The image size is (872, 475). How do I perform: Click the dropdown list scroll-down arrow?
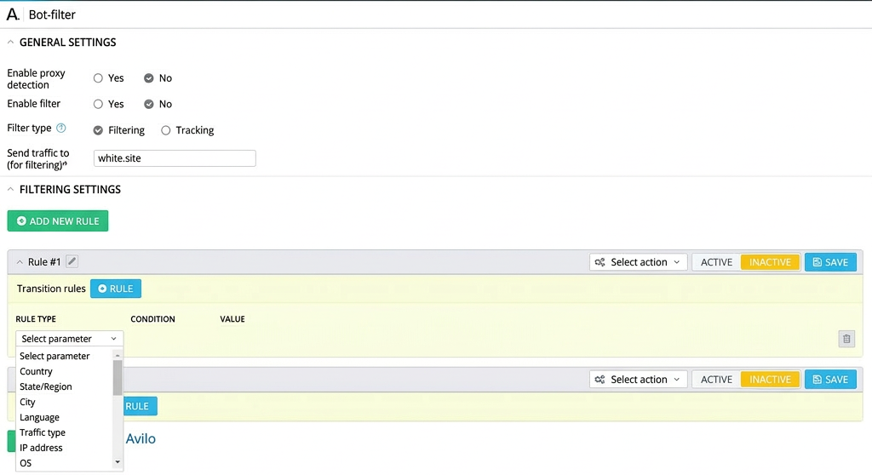coord(118,462)
